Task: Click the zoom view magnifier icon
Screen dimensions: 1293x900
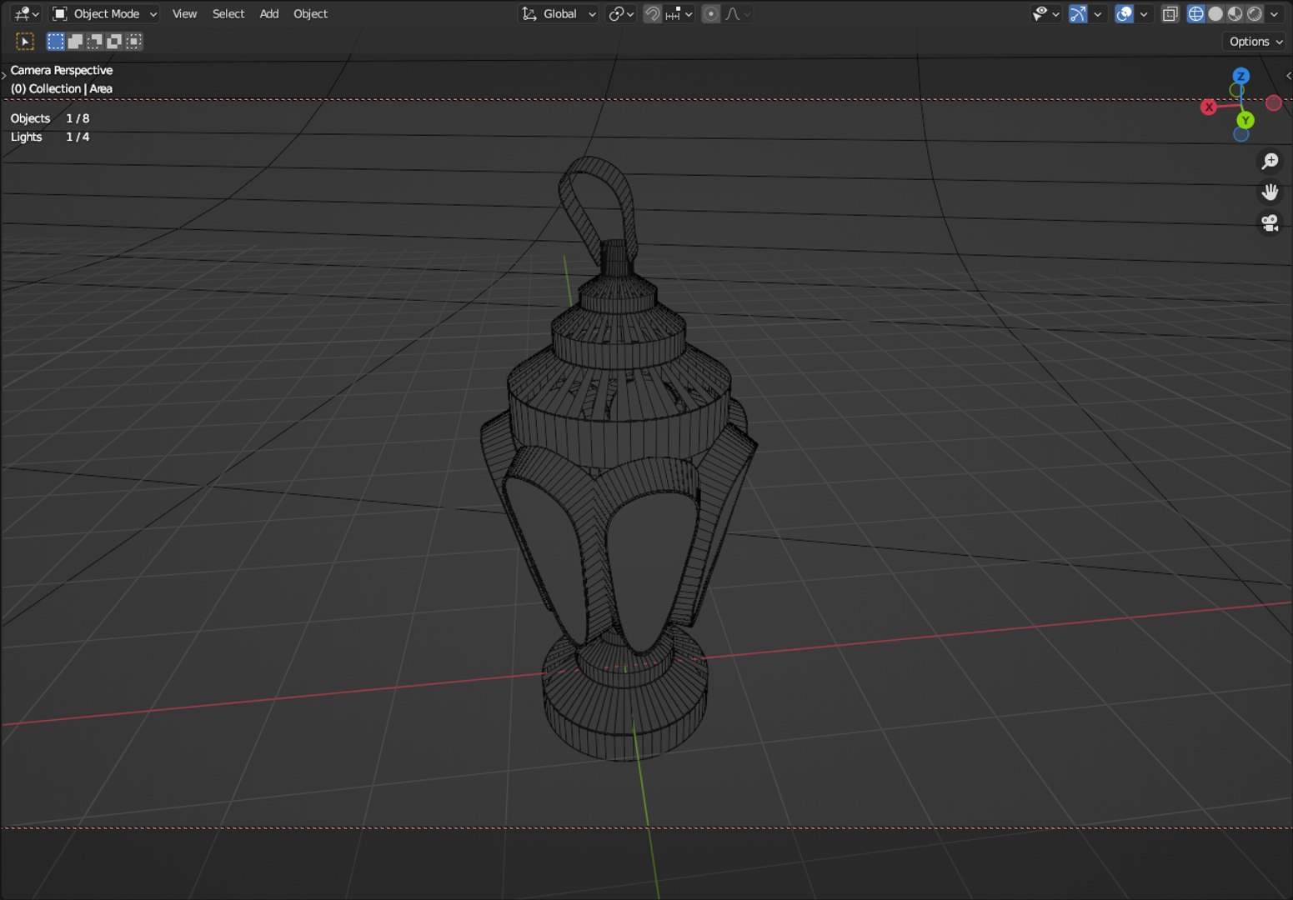Action: pos(1270,161)
